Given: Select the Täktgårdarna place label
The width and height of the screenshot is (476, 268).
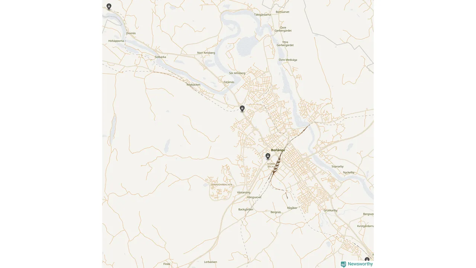Looking at the screenshot, I should [263, 15].
